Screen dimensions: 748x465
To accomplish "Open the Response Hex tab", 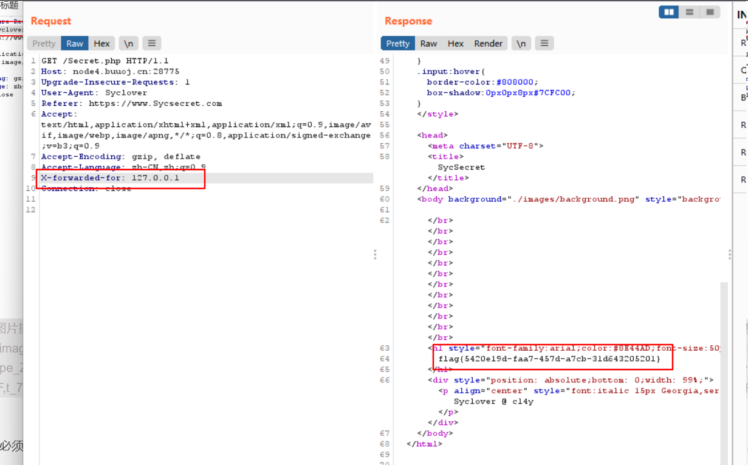I will tap(456, 43).
